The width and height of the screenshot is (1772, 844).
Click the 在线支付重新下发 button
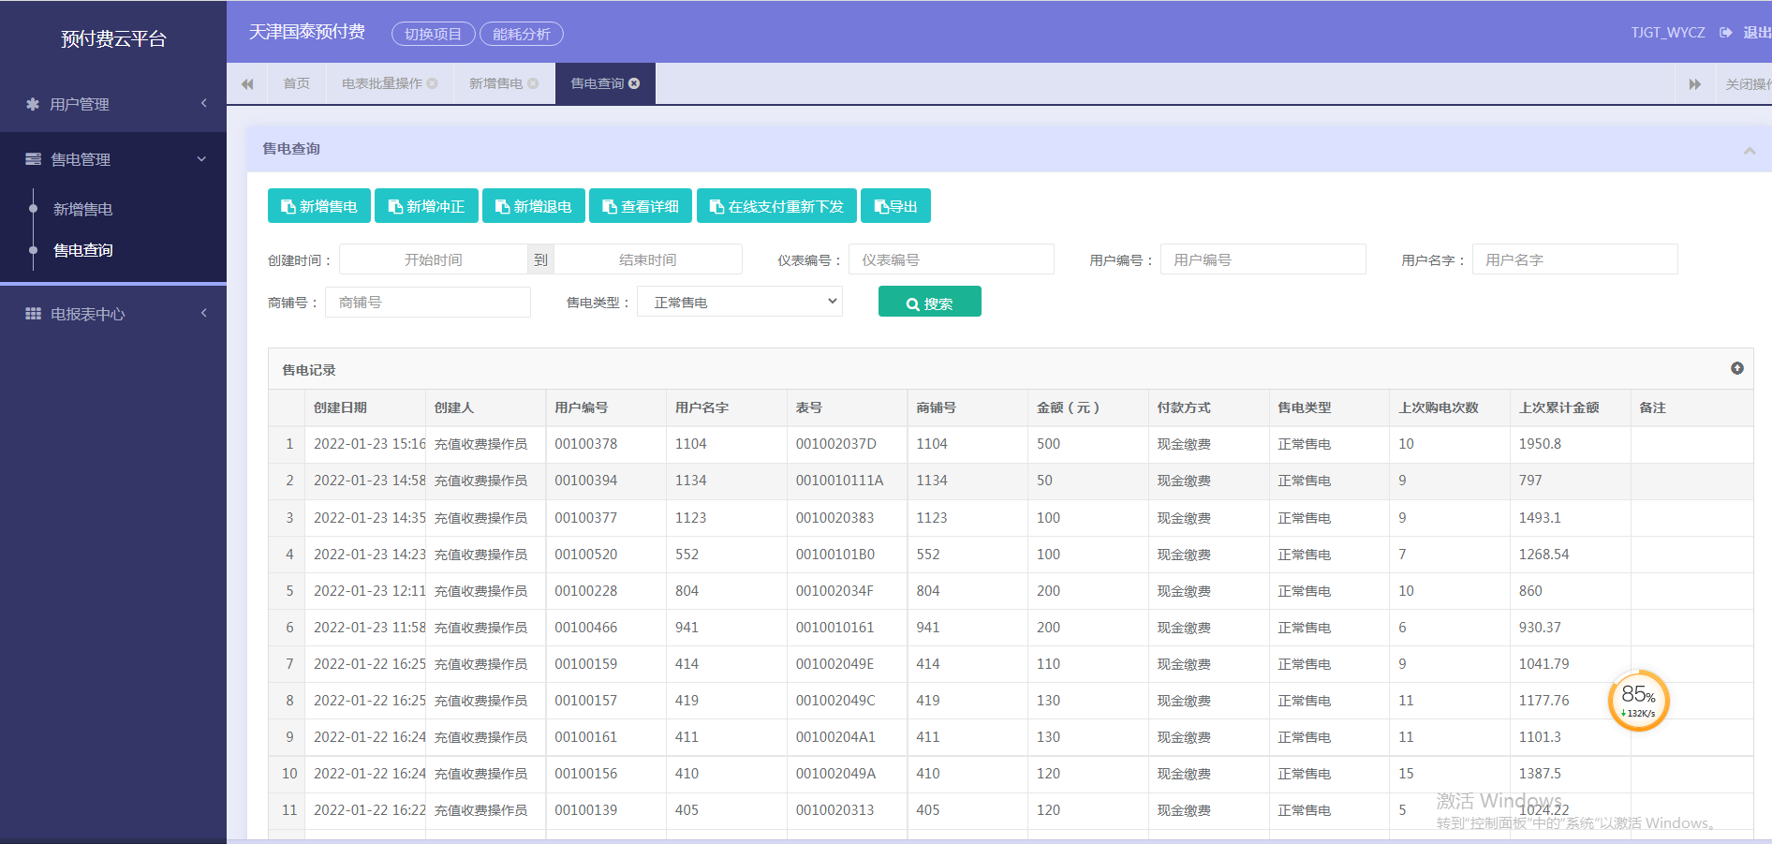click(776, 206)
